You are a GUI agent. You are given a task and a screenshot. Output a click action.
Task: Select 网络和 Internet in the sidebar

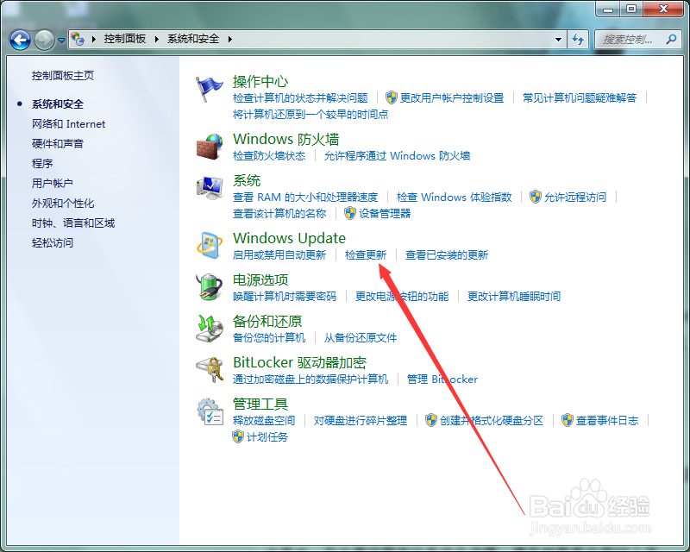click(69, 124)
